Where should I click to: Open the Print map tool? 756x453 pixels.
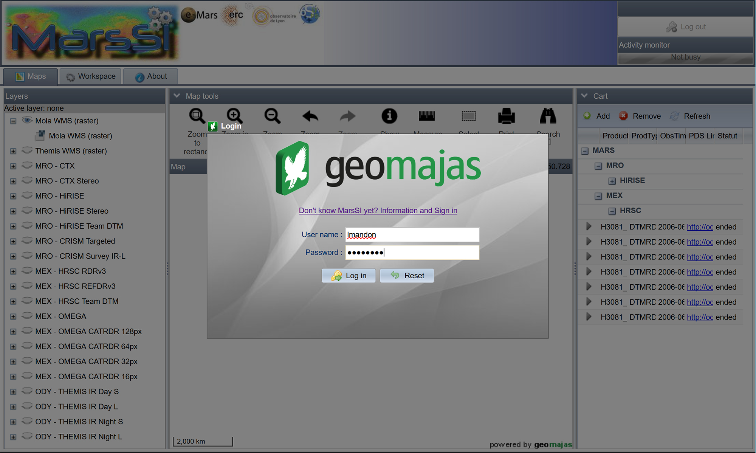(x=507, y=116)
